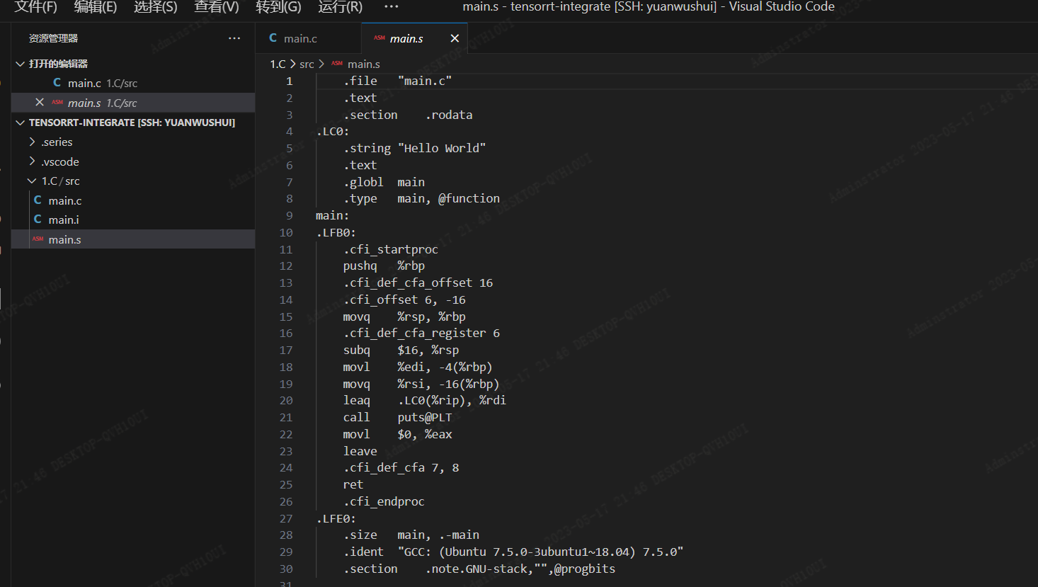Expand the .vscode folder
Viewport: 1038px width, 587px height.
pyautogui.click(x=133, y=161)
